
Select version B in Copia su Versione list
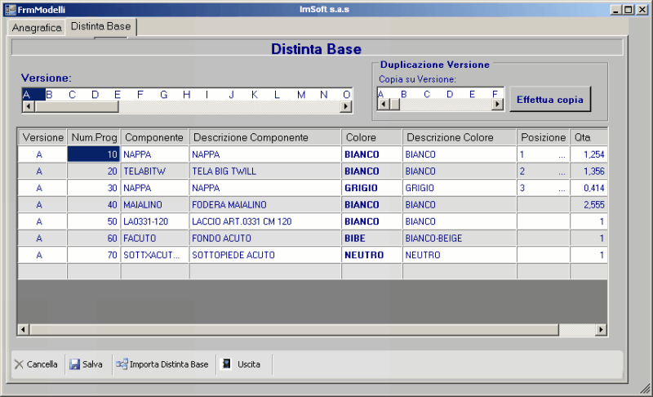[403, 94]
